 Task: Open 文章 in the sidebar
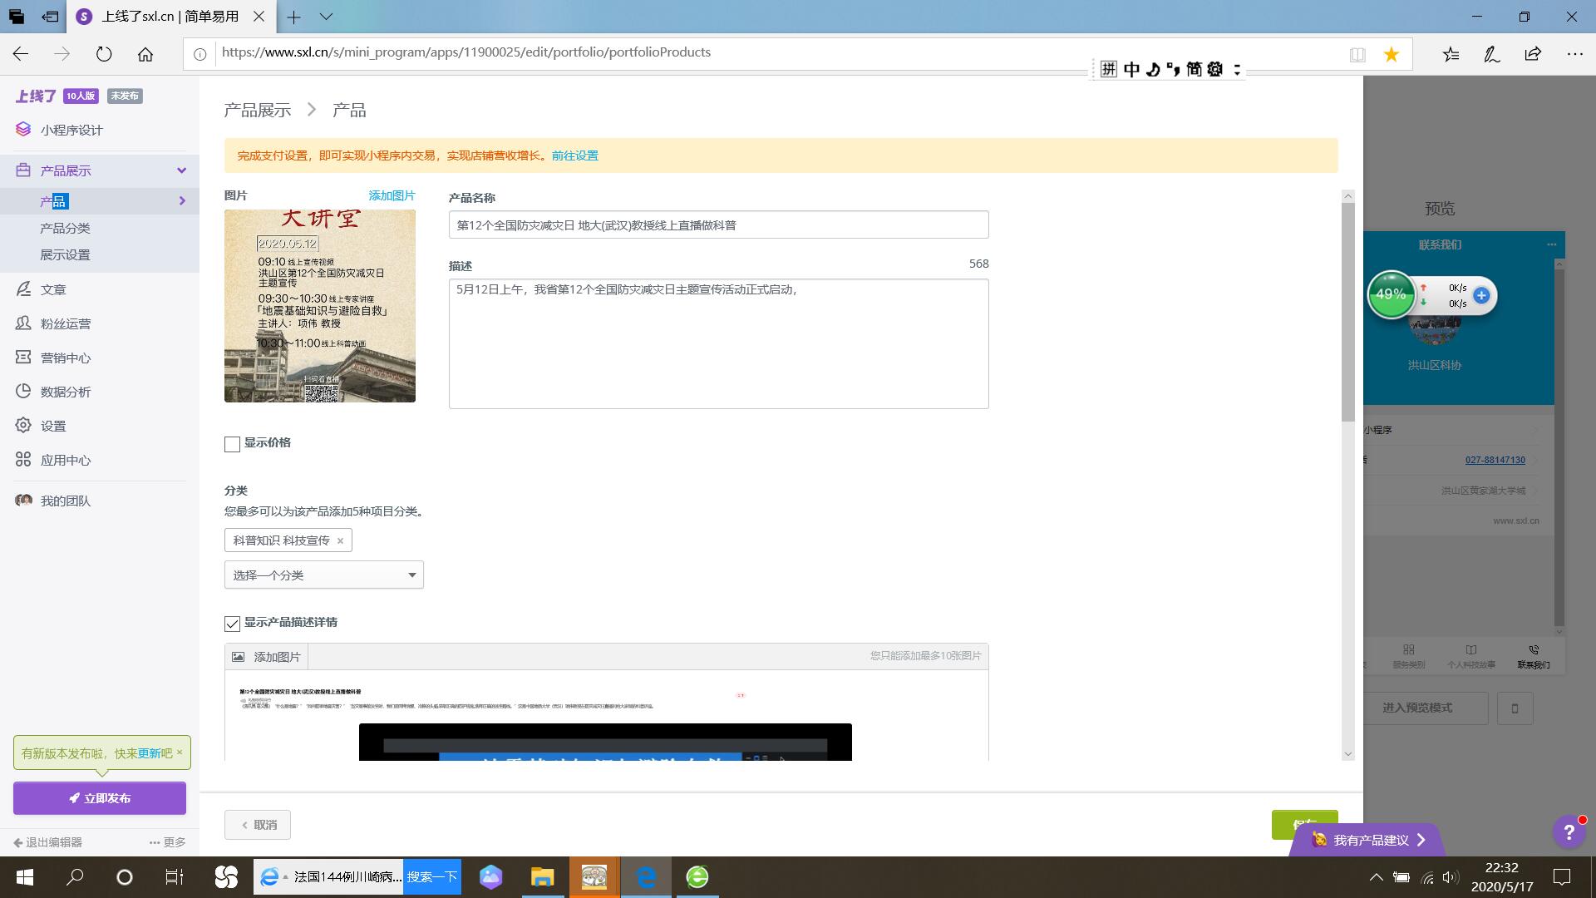[53, 289]
